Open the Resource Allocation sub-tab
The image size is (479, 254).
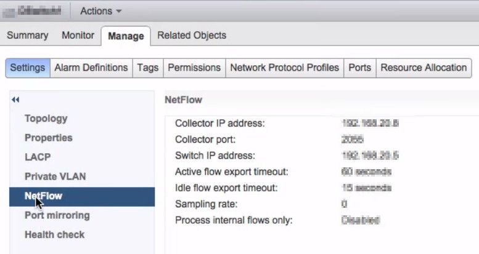[x=424, y=68]
